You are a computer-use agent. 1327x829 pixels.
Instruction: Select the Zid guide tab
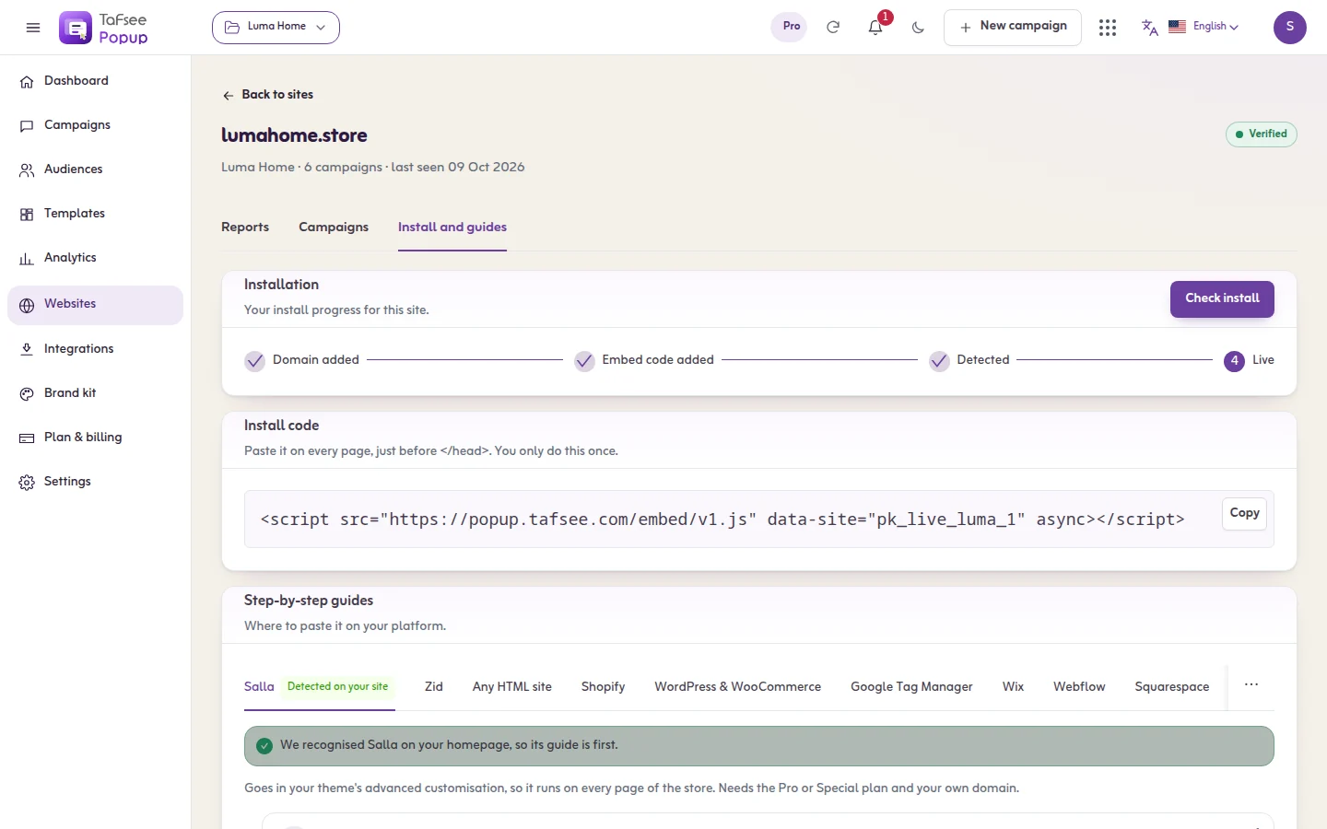(x=434, y=687)
